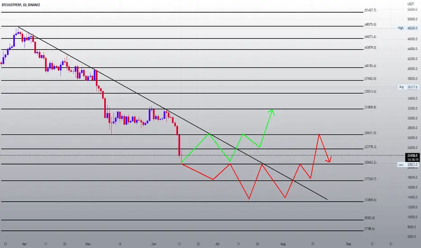Screen dimensions: 421x248
Task: Click the 21 date label on time axis
Action: [391, 244]
